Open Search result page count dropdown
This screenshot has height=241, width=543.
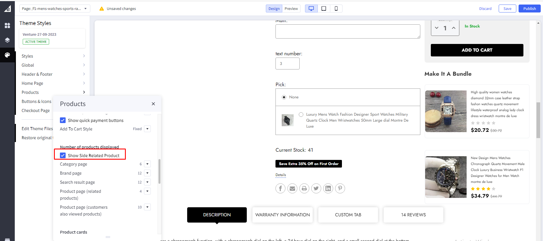tap(147, 182)
